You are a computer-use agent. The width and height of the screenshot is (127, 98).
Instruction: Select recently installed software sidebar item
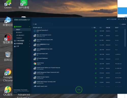19,32
